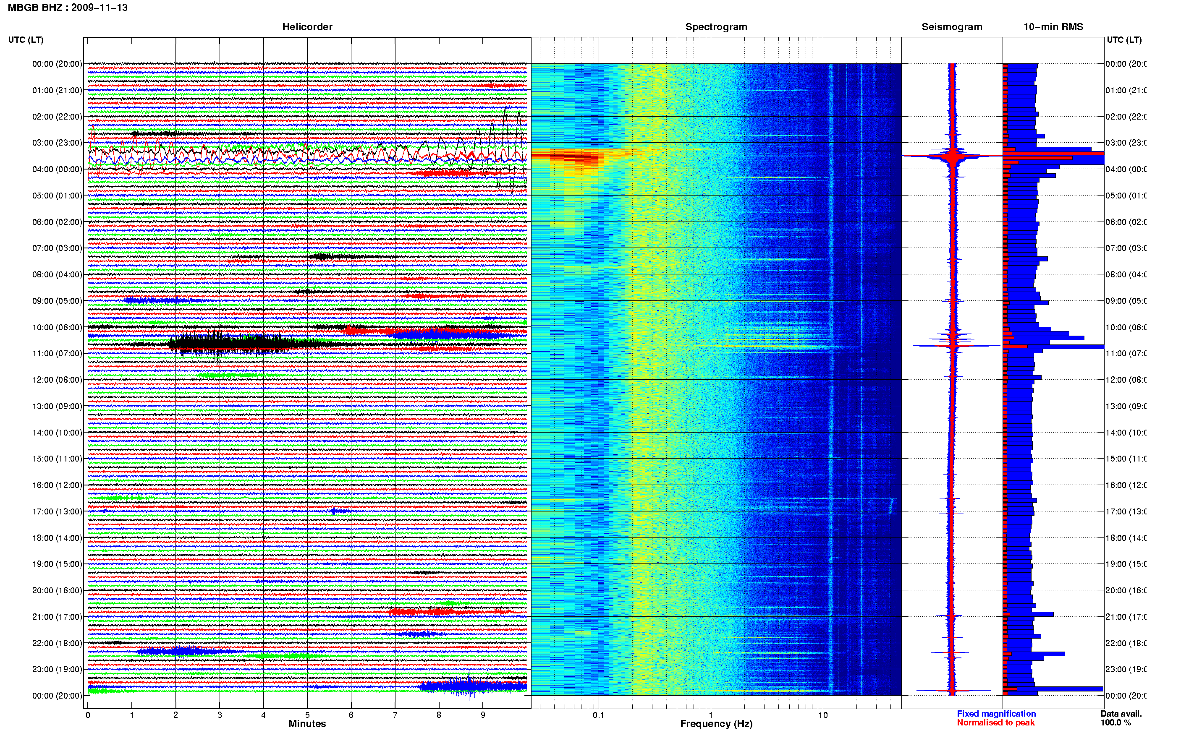Click the left 13:00 (09:00) time label
The height and width of the screenshot is (746, 1194).
57,406
